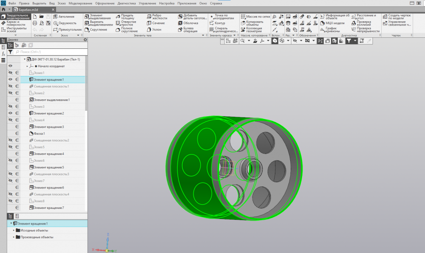Click the tree panel settings gear
The image size is (425, 253).
[85, 39]
